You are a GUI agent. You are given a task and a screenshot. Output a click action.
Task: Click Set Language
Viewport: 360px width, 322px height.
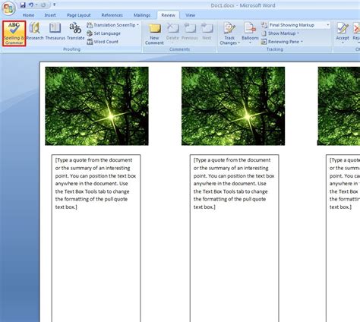[103, 33]
